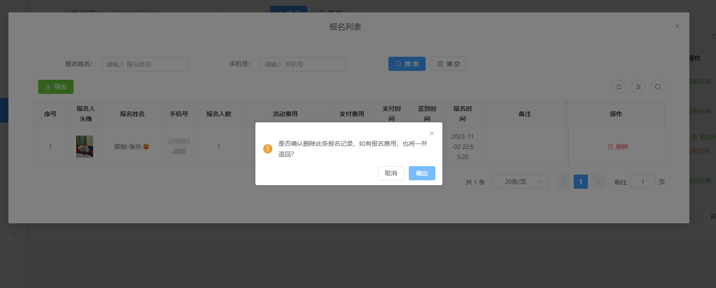Click the red 删除 delete link

click(618, 147)
